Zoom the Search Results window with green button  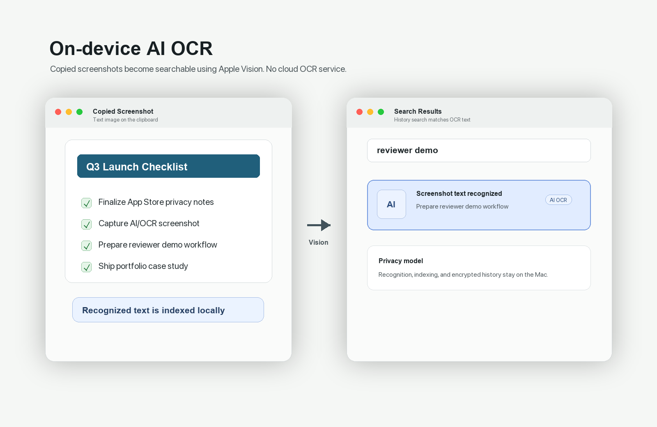[x=381, y=112]
